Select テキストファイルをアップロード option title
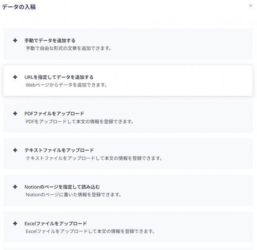The width and height of the screenshot is (257, 250). point(59,150)
